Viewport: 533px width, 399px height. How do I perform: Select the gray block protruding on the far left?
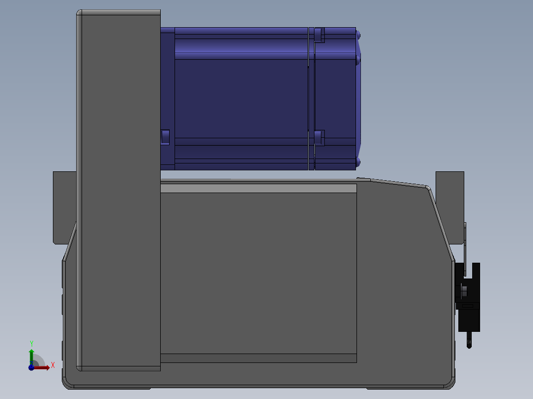(65, 207)
